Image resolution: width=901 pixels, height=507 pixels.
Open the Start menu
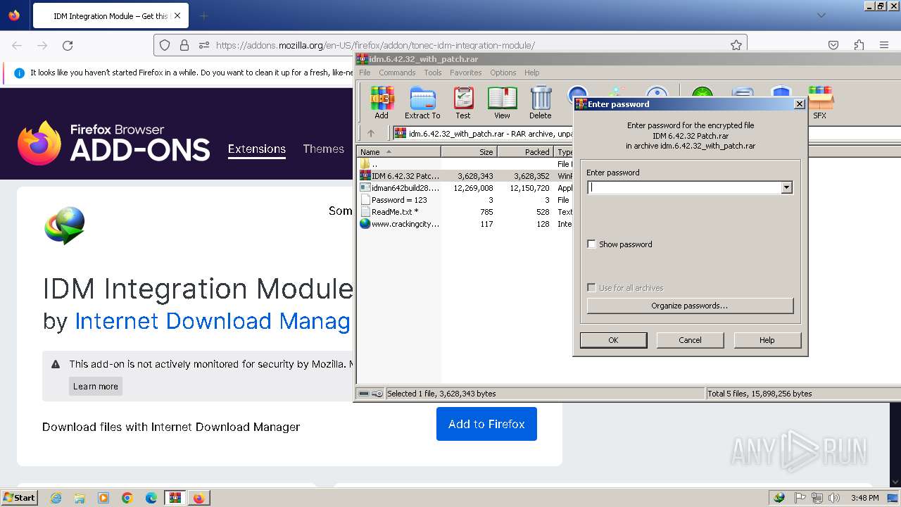[20, 498]
